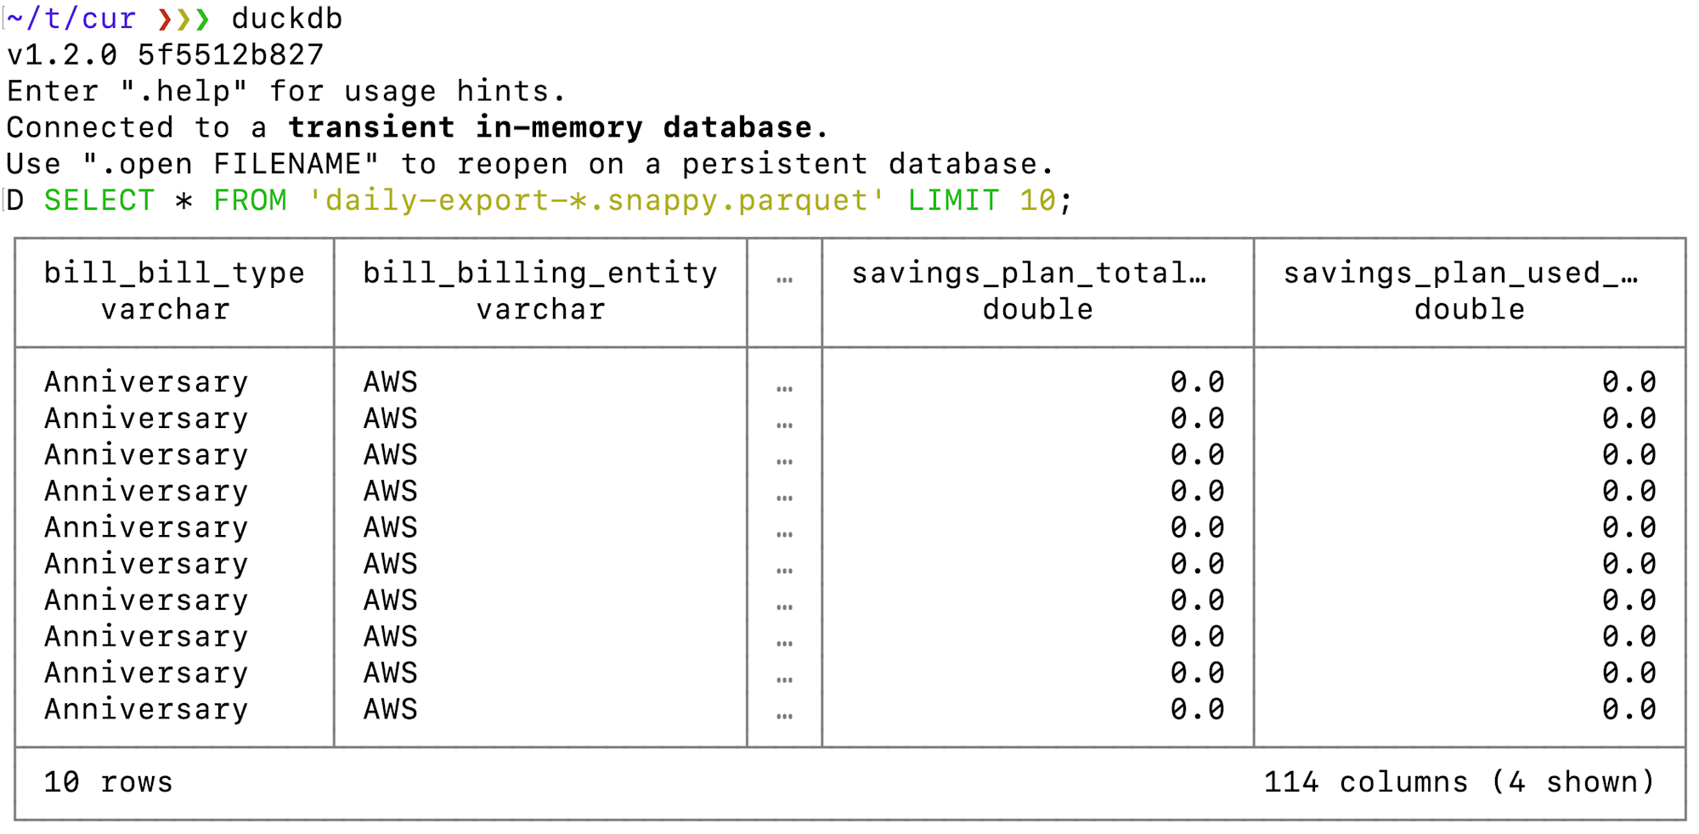Click the 'daily-export-*.snappy.parquet' file string

coord(596,200)
